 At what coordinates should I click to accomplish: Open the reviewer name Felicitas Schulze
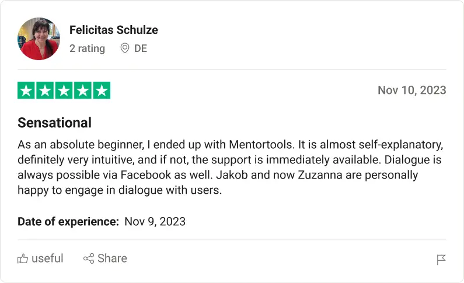[x=114, y=30]
